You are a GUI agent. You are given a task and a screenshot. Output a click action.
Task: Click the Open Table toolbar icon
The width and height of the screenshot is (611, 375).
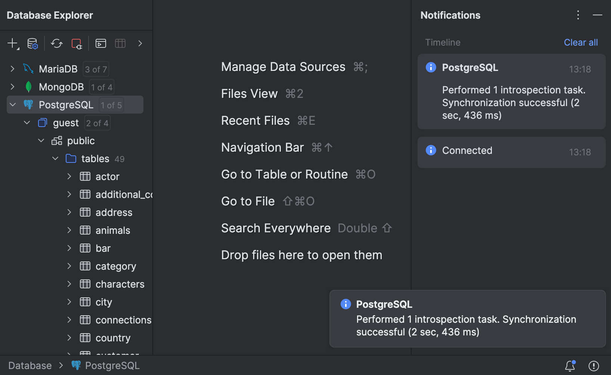click(x=120, y=43)
